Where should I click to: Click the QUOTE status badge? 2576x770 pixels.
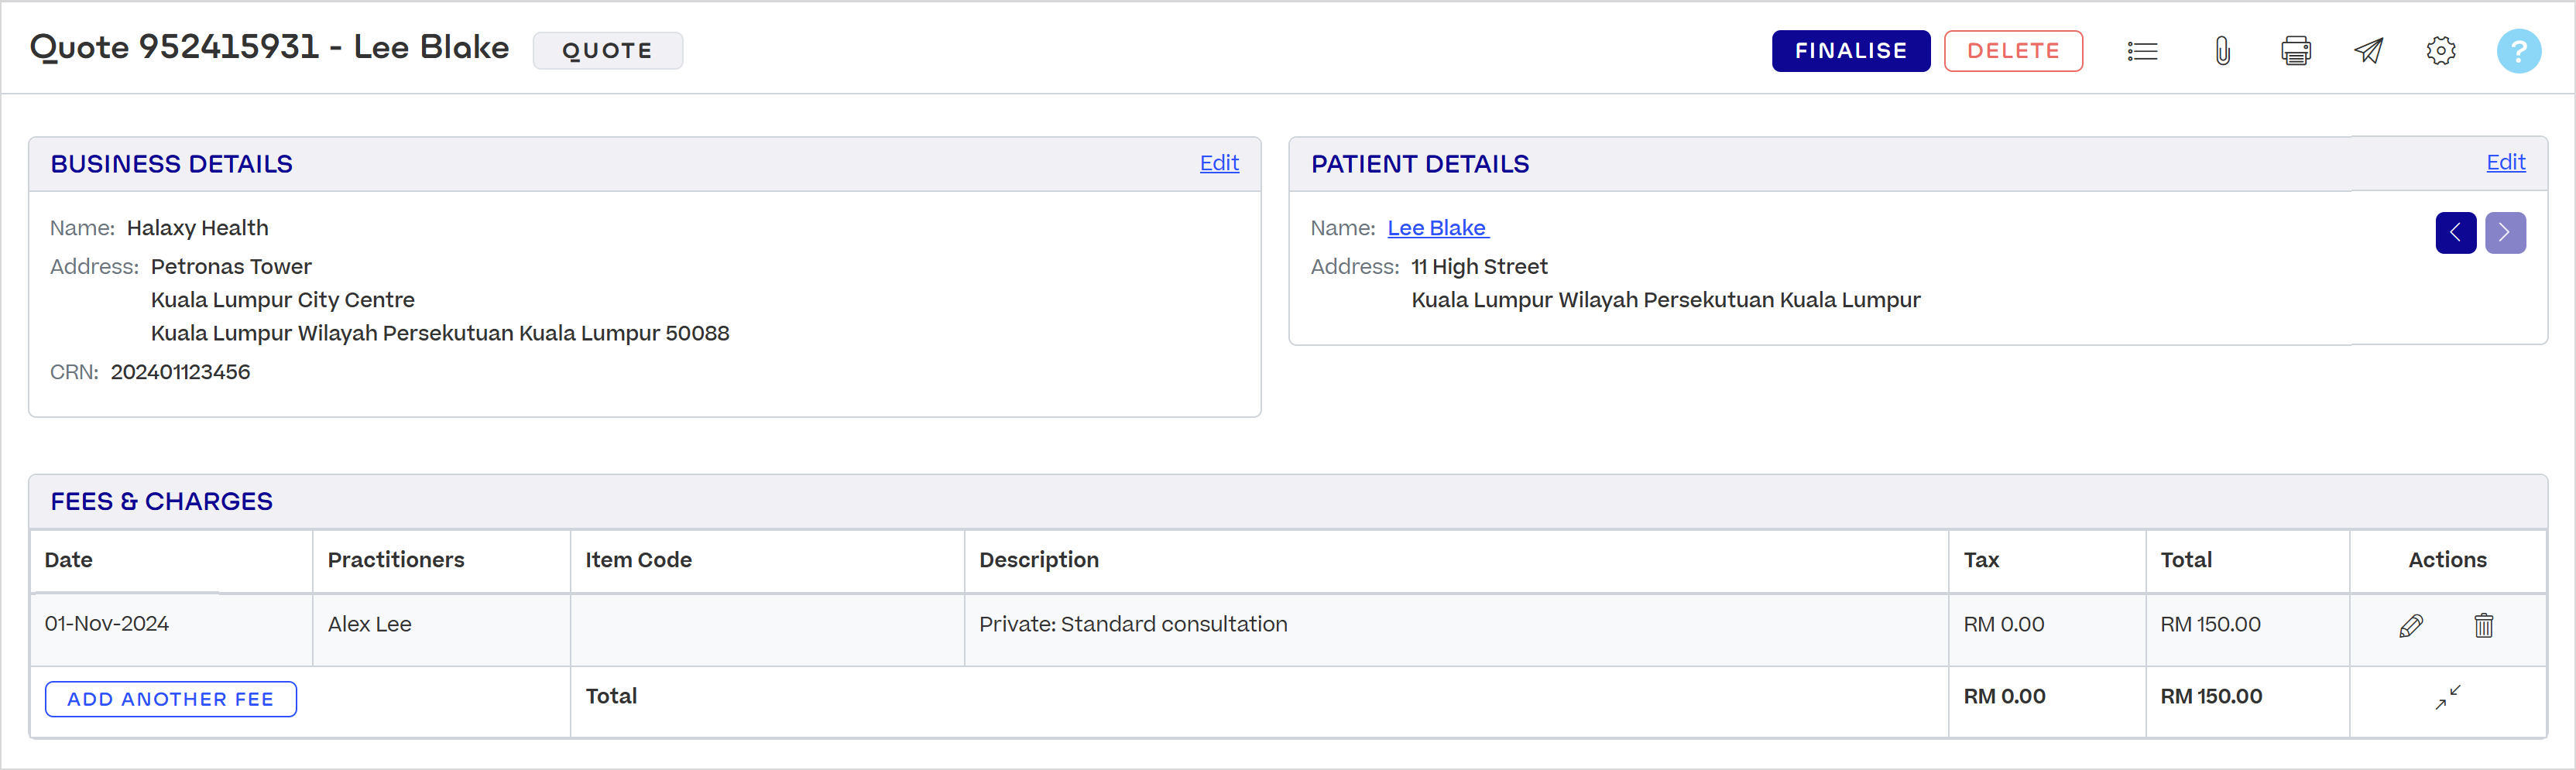coord(608,51)
